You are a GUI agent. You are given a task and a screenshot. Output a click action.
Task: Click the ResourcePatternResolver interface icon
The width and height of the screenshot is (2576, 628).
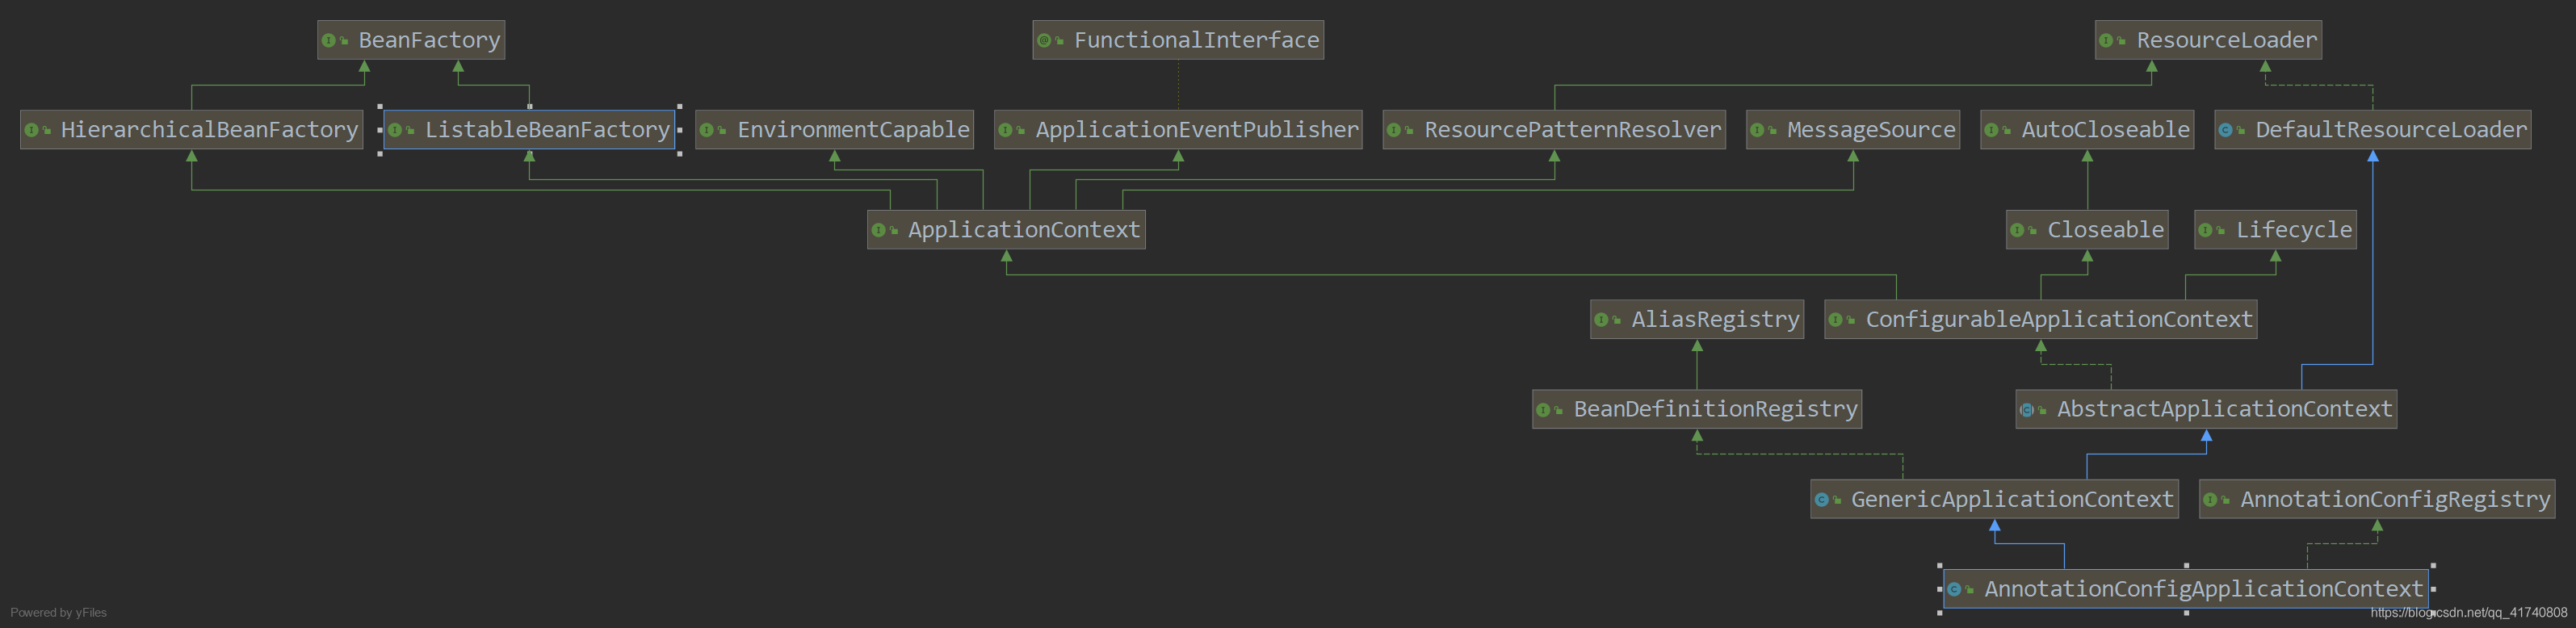point(1394,130)
